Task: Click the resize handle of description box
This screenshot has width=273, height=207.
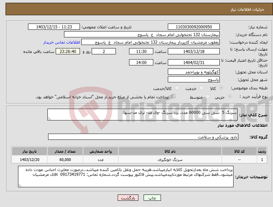Action: click(49, 118)
